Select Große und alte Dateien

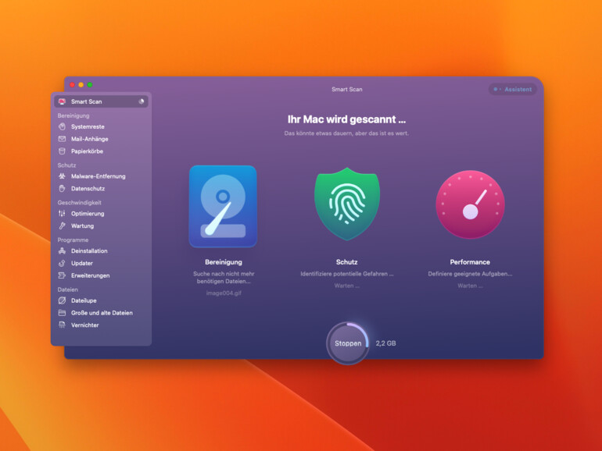point(102,313)
